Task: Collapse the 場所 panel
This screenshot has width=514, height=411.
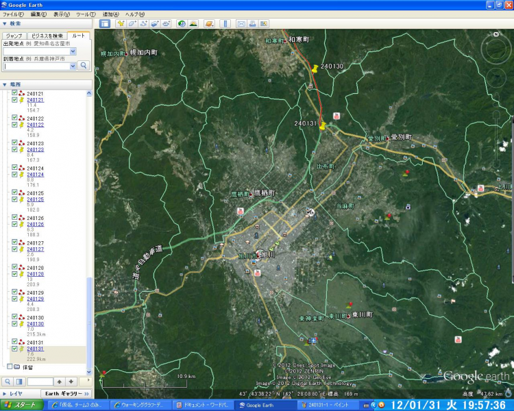Action: tap(5, 84)
